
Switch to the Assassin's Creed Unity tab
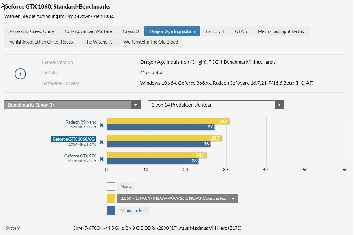point(32,31)
